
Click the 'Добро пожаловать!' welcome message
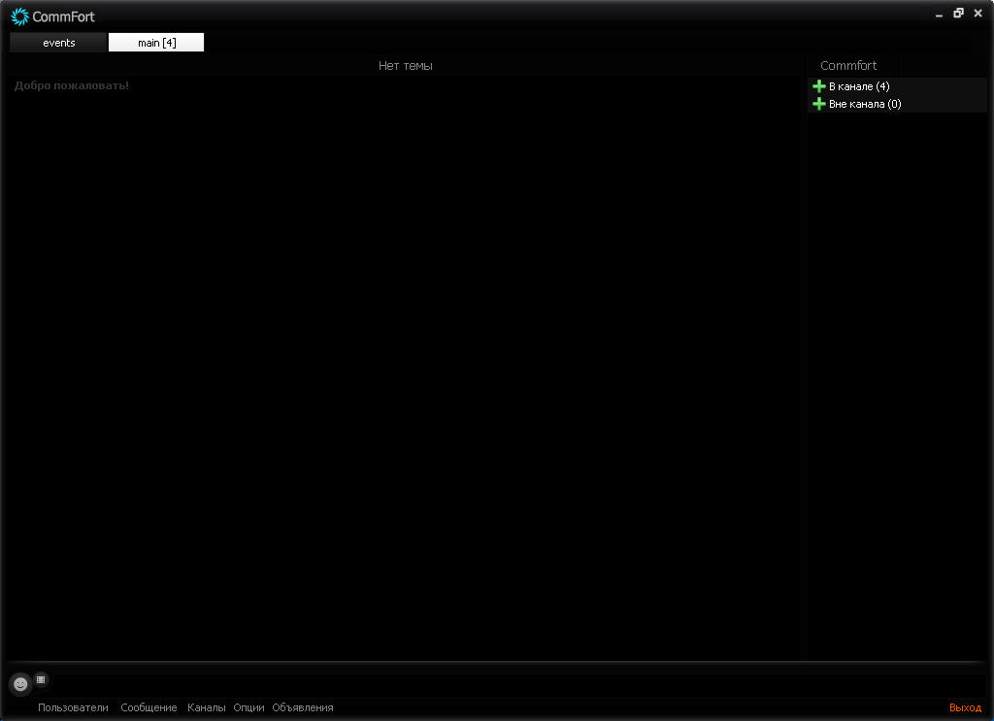coord(72,85)
